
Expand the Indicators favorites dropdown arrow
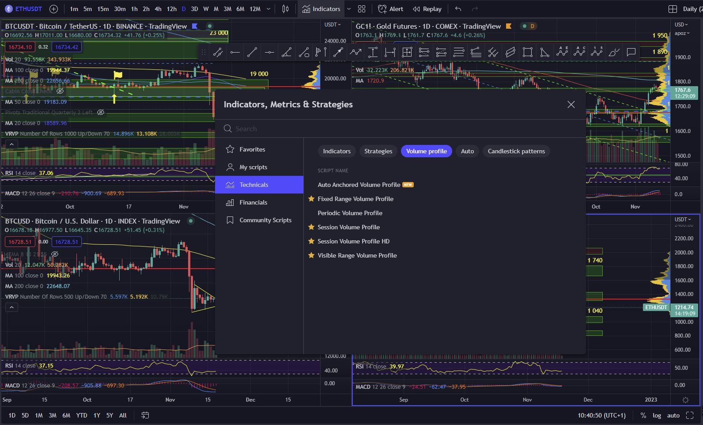pos(349,9)
